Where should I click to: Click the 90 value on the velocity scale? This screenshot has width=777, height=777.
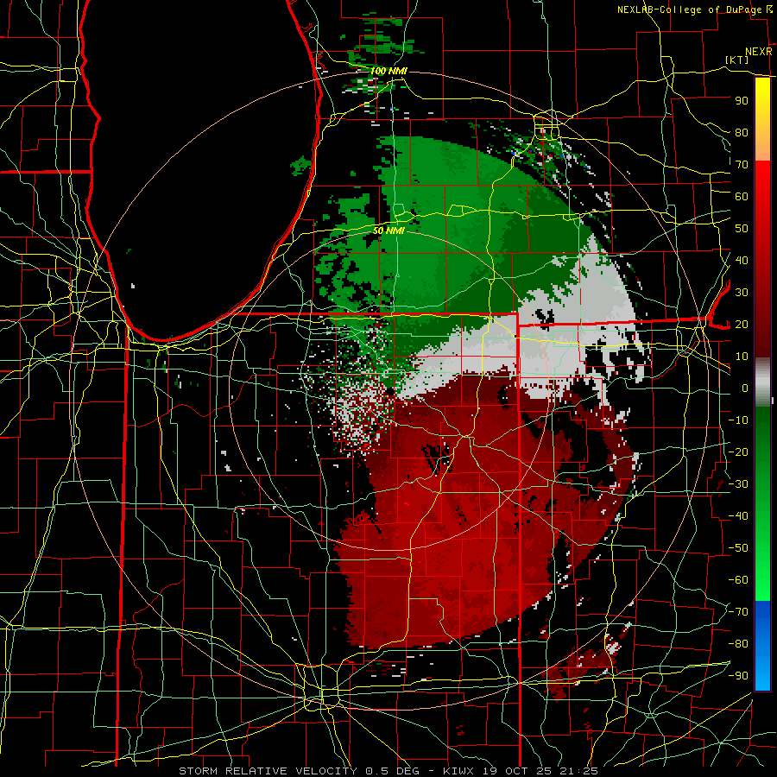(741, 101)
